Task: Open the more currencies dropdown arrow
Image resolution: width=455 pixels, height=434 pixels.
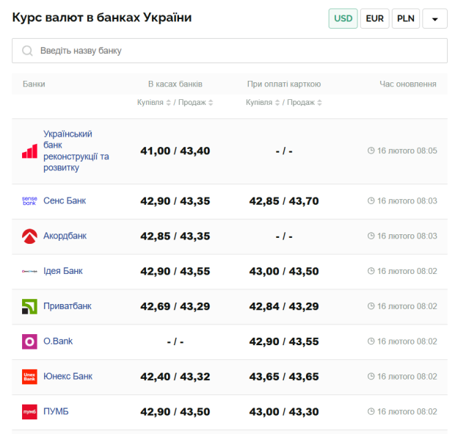Action: (x=434, y=19)
